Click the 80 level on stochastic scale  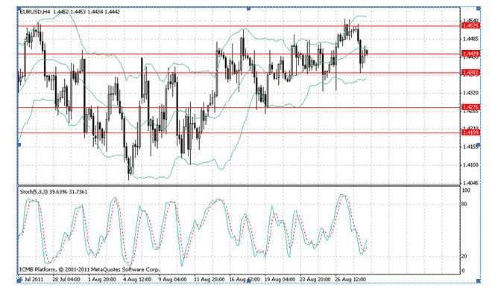[464, 204]
